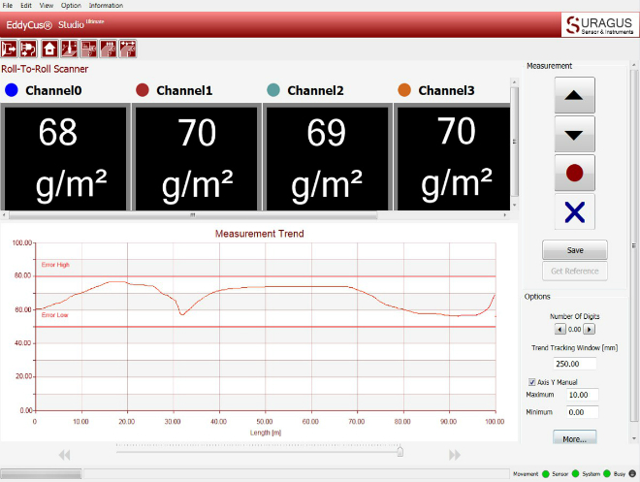
Task: Click the connect device plug icon
Action: 28,48
